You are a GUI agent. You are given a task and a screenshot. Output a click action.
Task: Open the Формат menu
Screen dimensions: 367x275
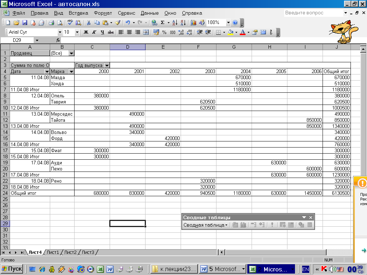pyautogui.click(x=103, y=13)
